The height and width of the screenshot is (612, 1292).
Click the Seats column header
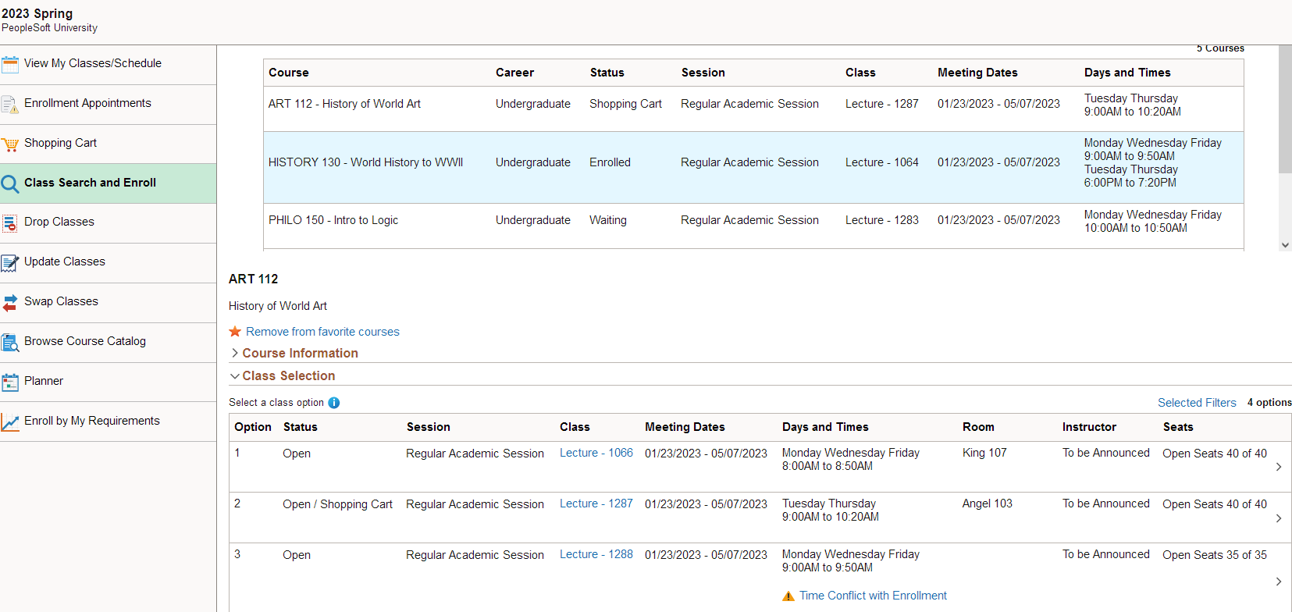[1178, 427]
